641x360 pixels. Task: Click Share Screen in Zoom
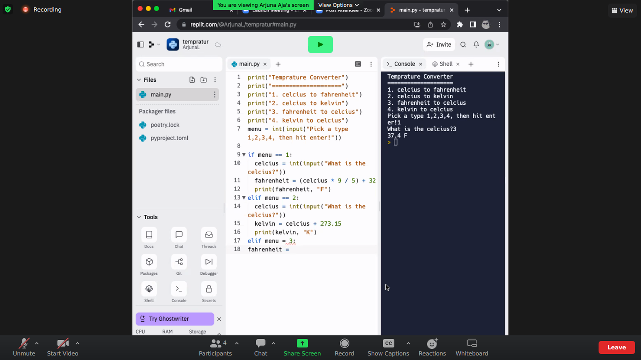(302, 347)
